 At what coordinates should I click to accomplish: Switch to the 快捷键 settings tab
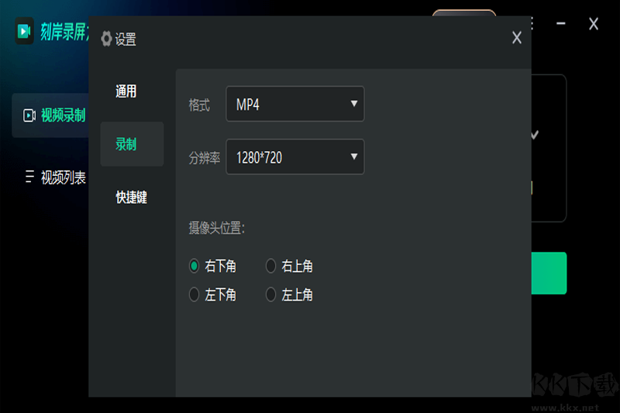(131, 197)
